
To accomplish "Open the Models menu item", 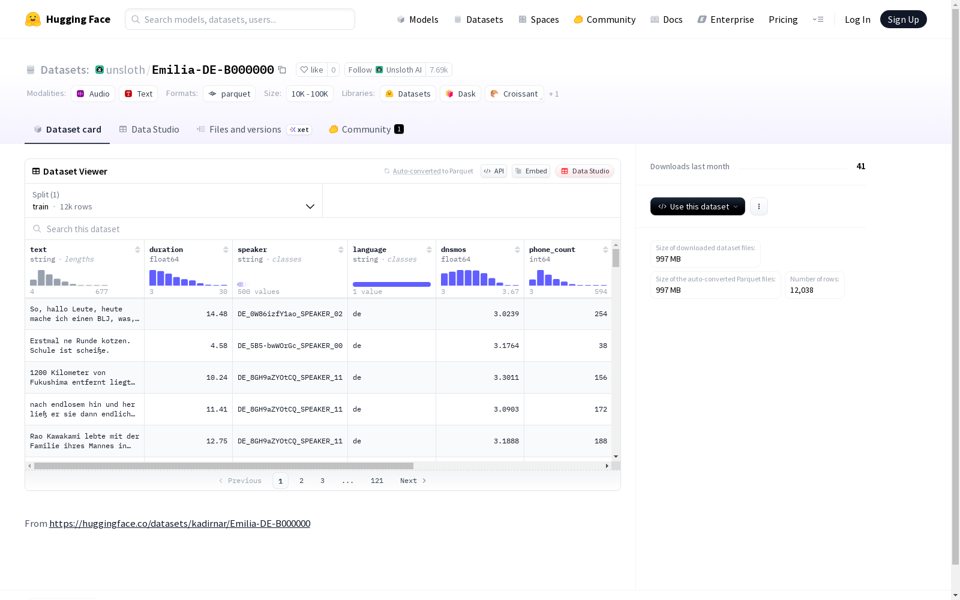I will tap(418, 19).
